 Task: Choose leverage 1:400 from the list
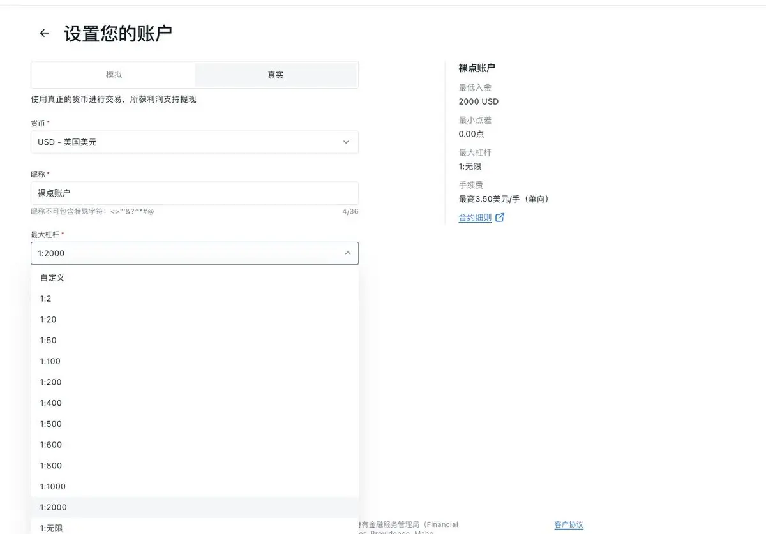51,403
